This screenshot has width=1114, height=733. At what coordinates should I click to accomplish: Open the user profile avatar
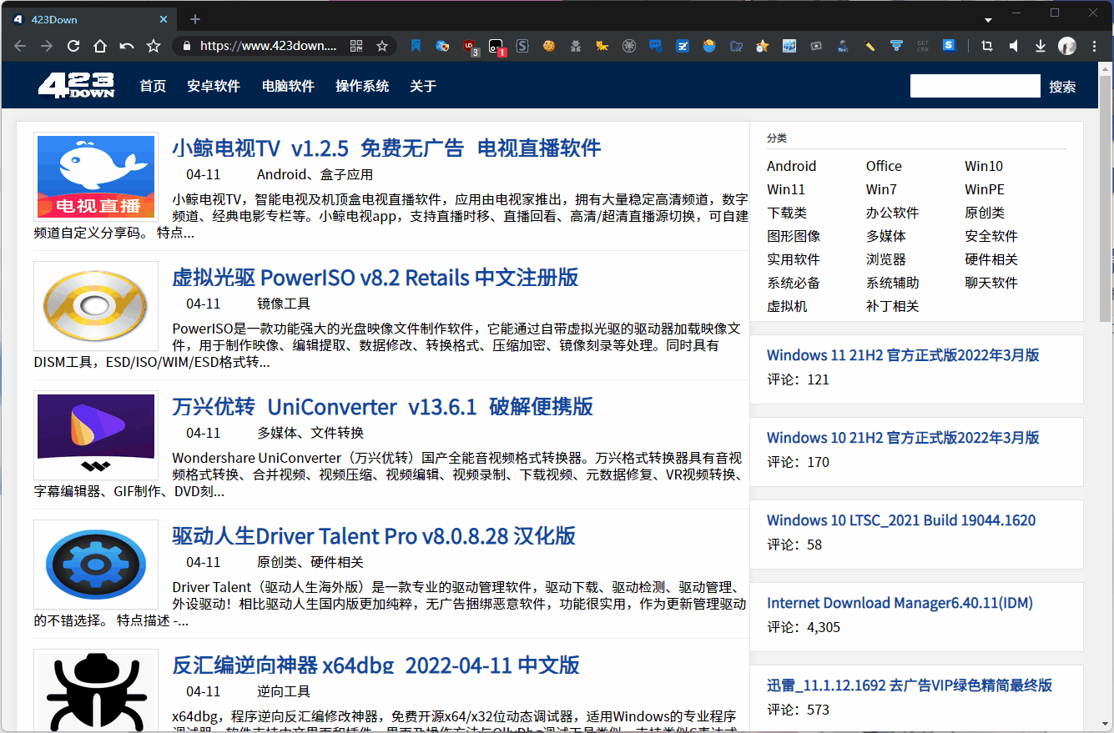[x=1067, y=47]
